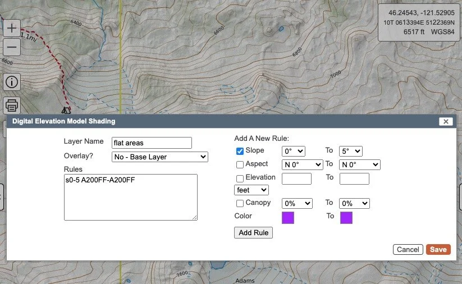Click the Adams label on the map
The image size is (462, 284).
tap(245, 281)
